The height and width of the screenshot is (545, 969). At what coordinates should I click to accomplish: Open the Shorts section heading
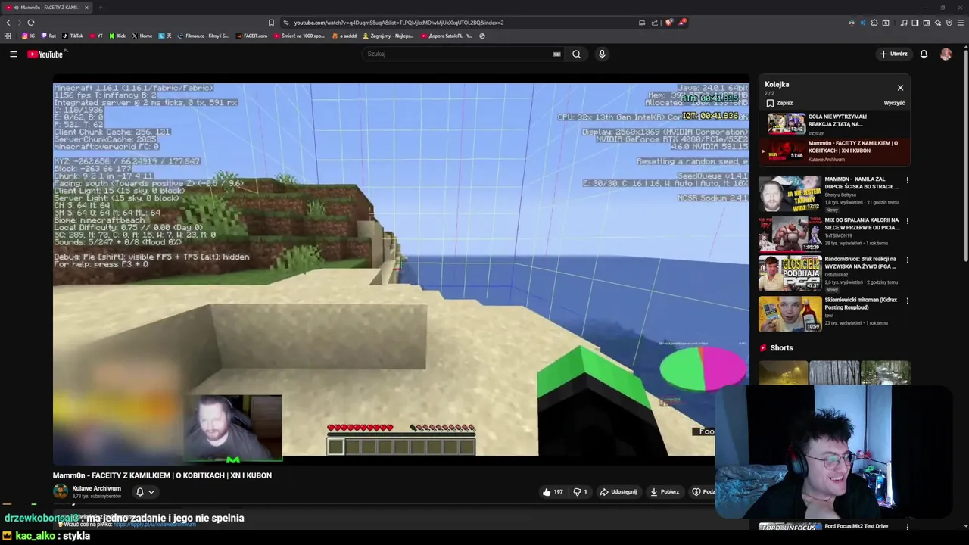point(781,348)
